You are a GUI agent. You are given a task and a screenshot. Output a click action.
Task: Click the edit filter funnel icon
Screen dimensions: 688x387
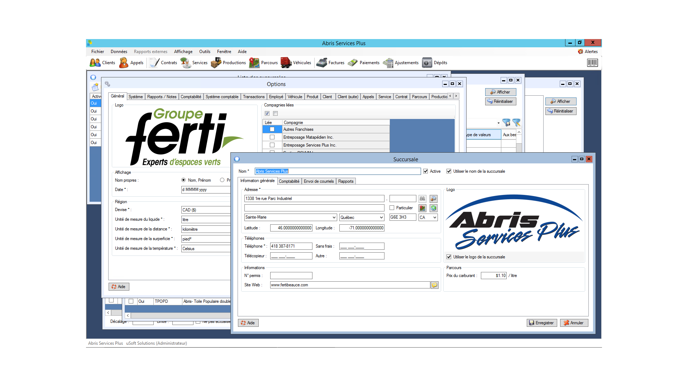tap(516, 123)
